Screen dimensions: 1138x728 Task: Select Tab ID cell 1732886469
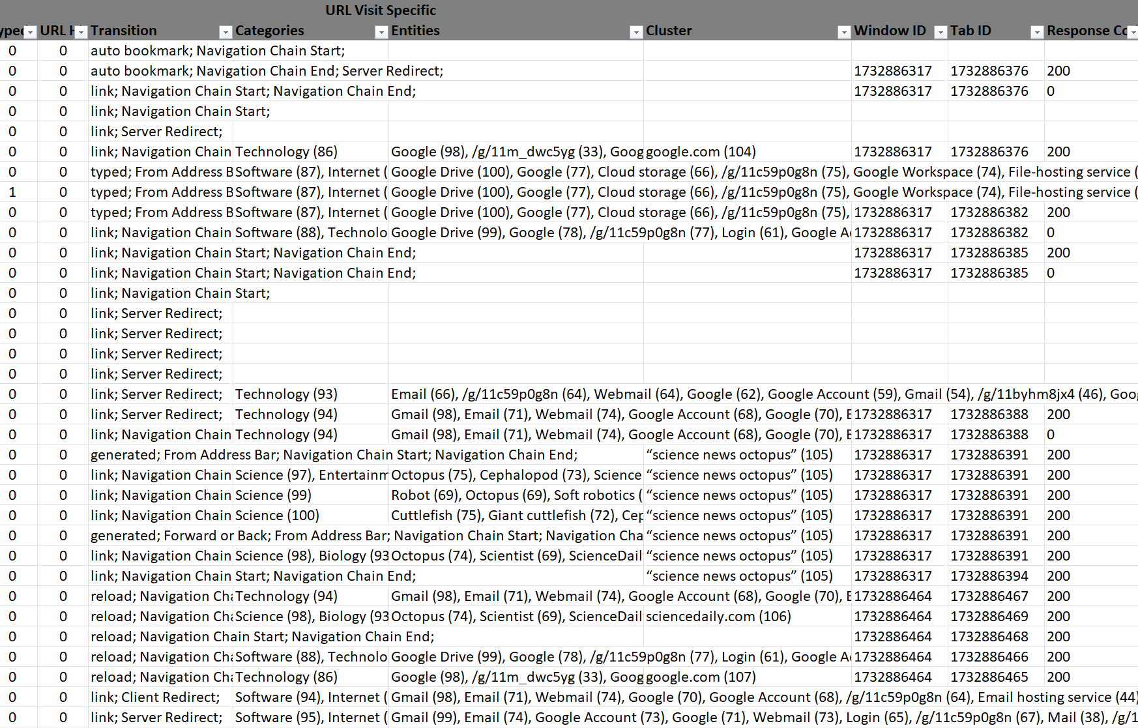(996, 617)
